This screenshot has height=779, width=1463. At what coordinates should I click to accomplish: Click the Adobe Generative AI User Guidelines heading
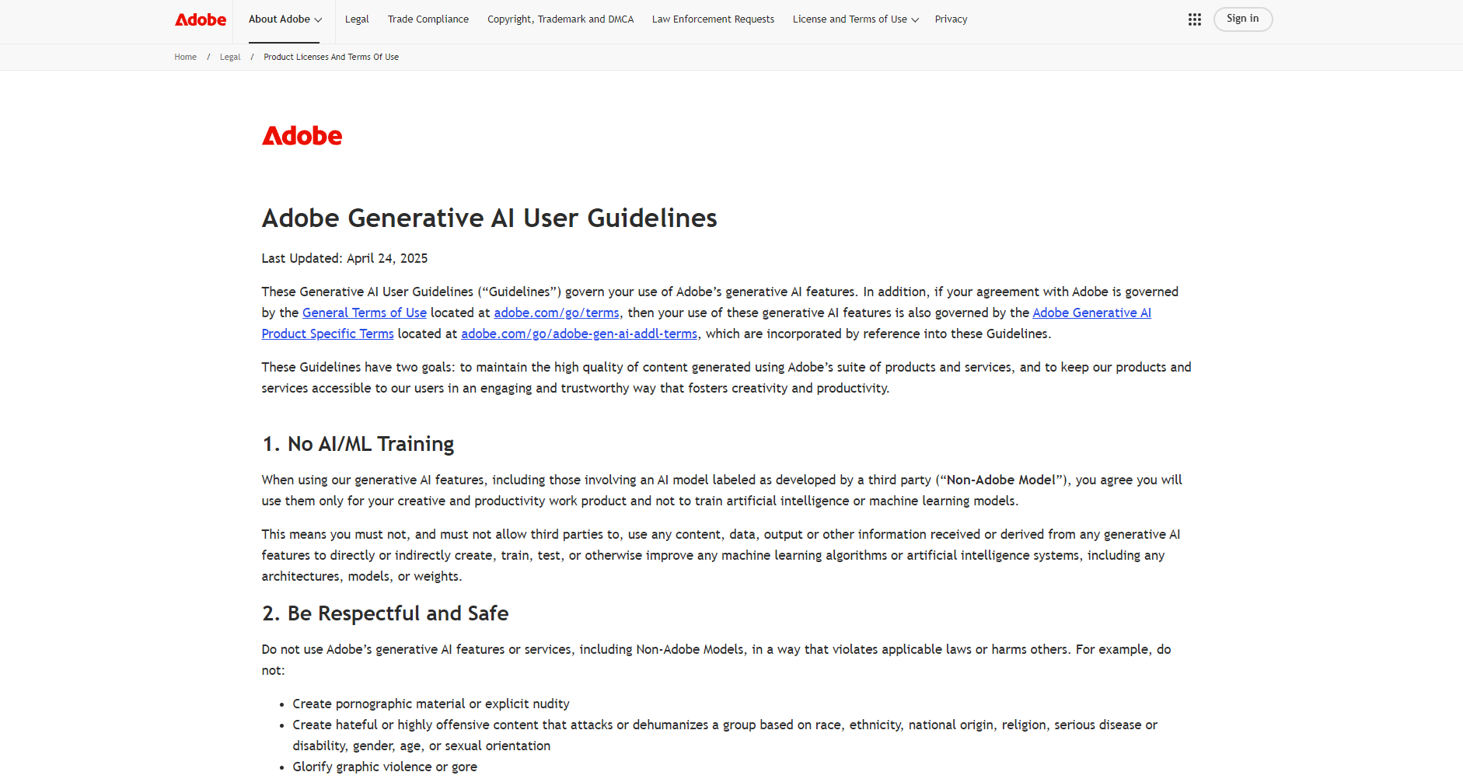(490, 218)
